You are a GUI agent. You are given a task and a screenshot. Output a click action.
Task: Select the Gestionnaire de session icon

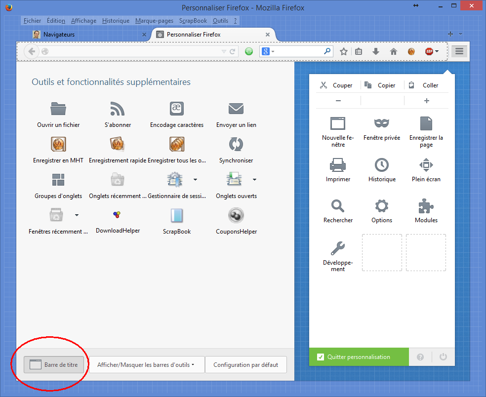(x=175, y=180)
